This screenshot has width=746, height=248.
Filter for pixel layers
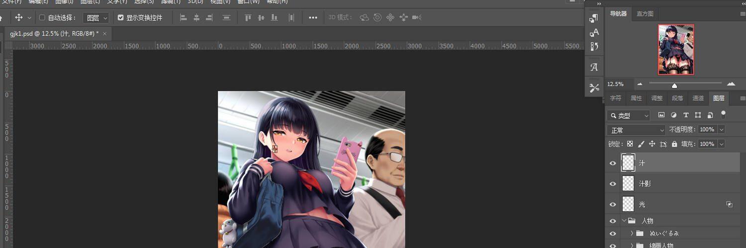[x=661, y=115]
